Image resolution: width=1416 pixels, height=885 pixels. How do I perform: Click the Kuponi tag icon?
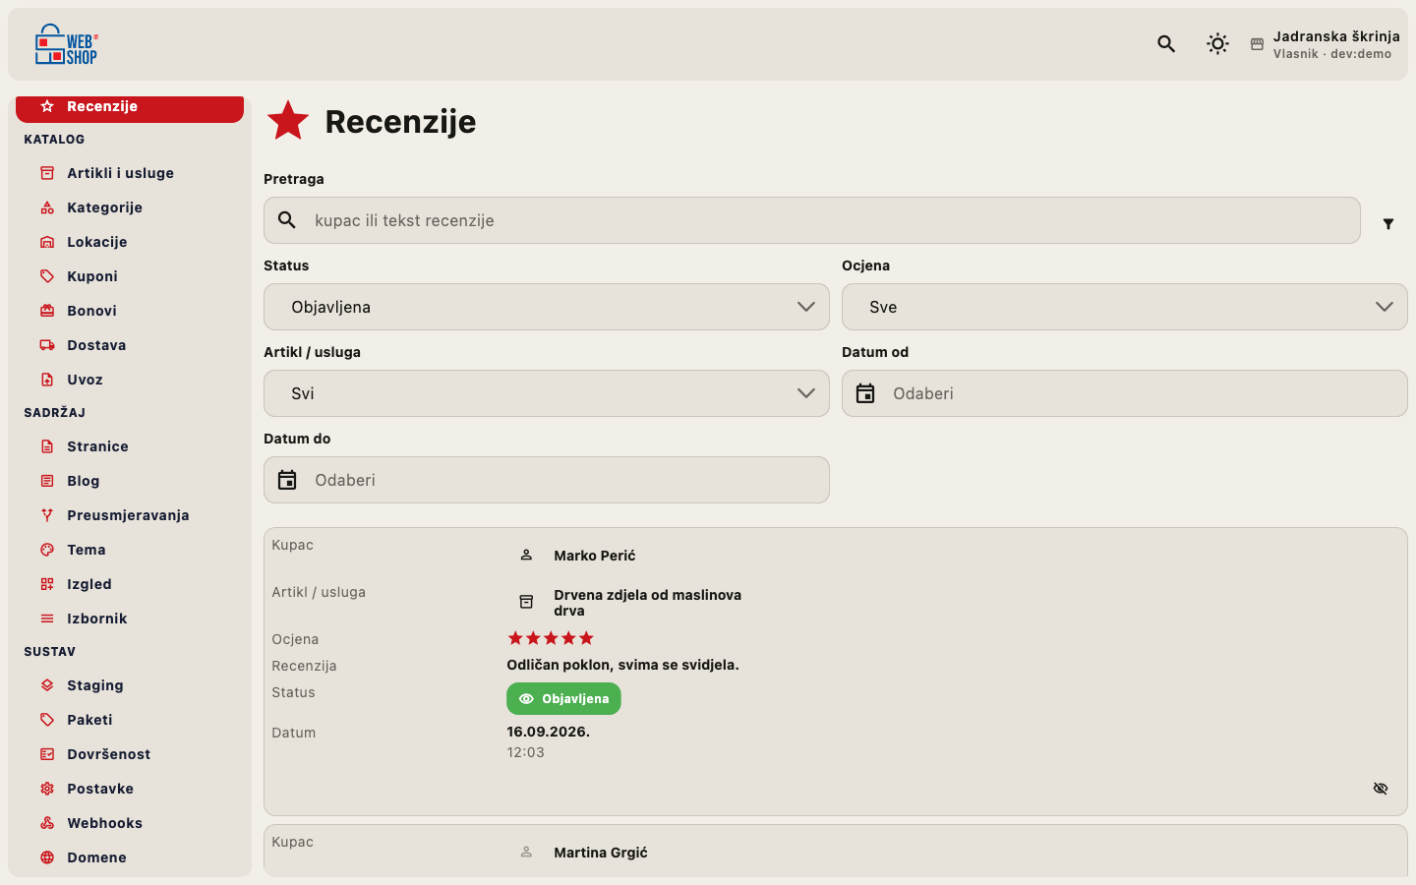47,276
